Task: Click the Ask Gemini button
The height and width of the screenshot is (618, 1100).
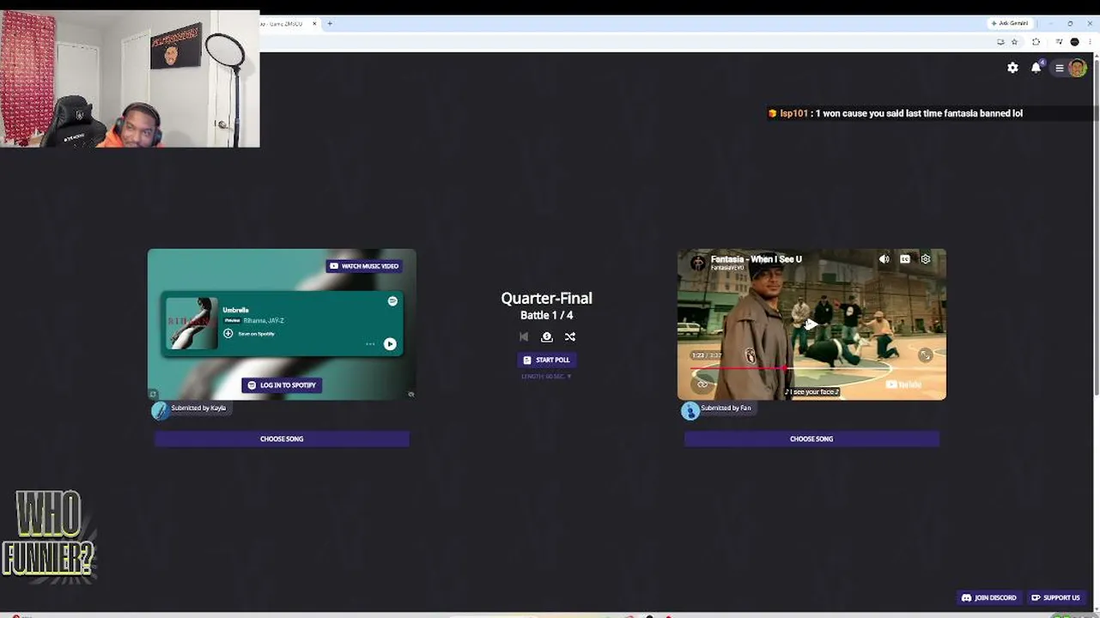Action: point(1009,23)
